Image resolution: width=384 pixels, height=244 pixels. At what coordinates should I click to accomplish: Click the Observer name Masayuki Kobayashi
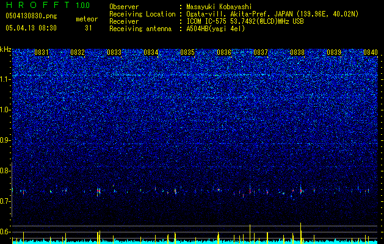pos(219,7)
